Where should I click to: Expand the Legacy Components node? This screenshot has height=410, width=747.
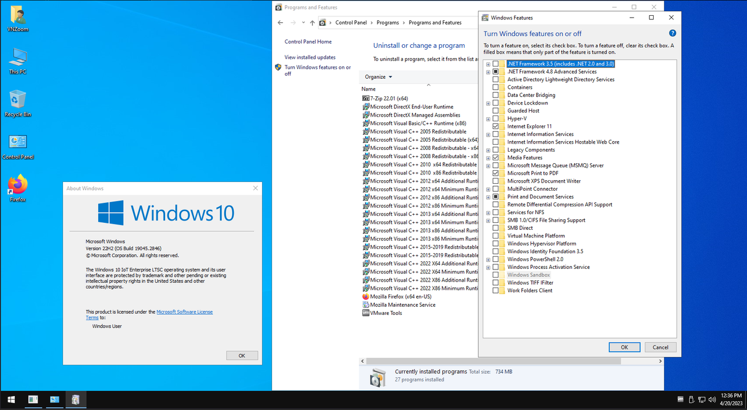[x=488, y=150]
